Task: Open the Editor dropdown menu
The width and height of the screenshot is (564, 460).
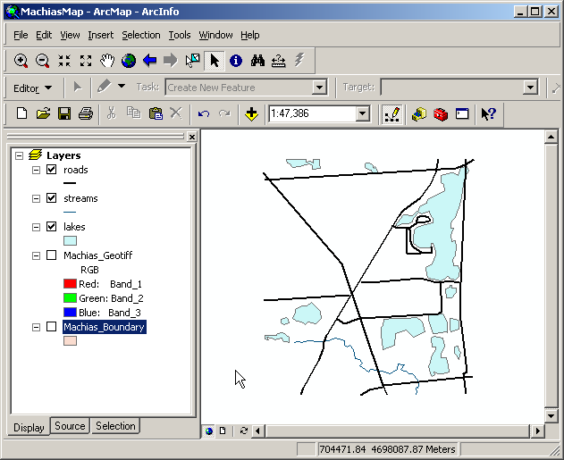Action: coord(33,88)
